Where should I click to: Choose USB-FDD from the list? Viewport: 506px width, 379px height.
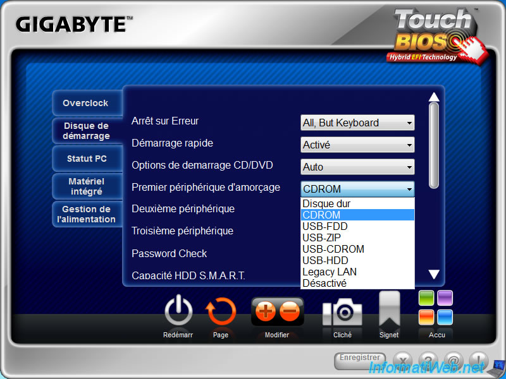tap(357, 226)
